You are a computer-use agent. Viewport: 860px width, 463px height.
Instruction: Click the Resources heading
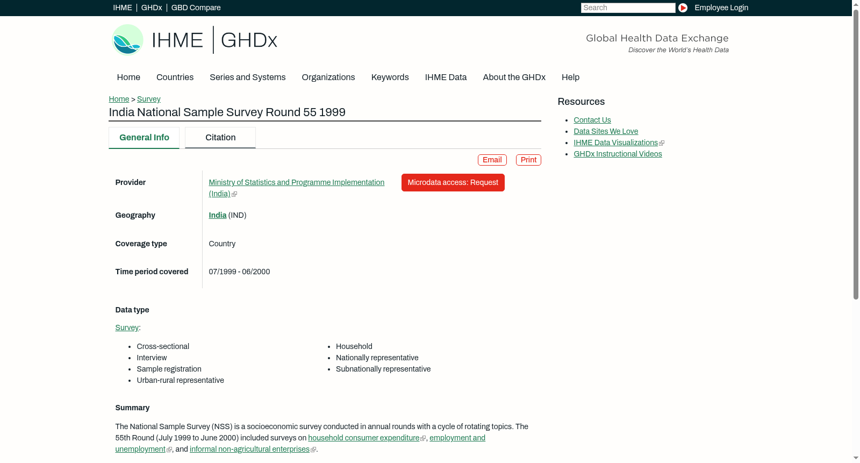click(x=581, y=102)
